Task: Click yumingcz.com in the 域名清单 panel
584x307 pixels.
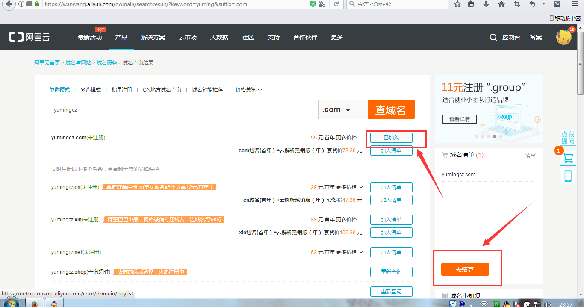Action: coord(459,174)
